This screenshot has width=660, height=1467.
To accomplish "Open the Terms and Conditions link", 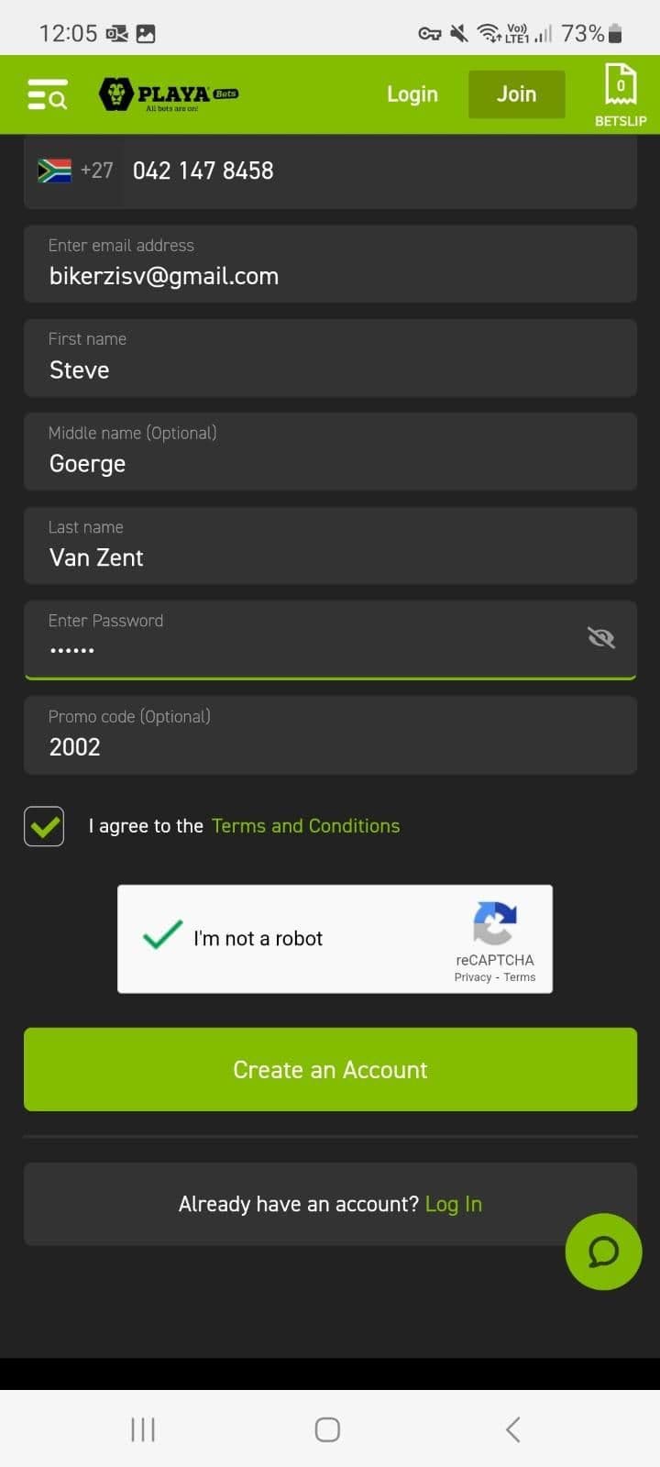I will click(305, 826).
